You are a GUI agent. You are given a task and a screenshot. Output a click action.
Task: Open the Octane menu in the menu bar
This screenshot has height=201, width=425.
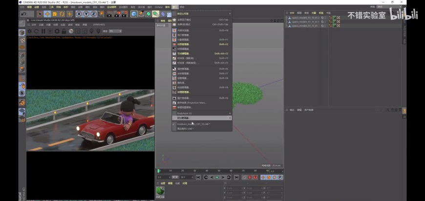point(158,7)
